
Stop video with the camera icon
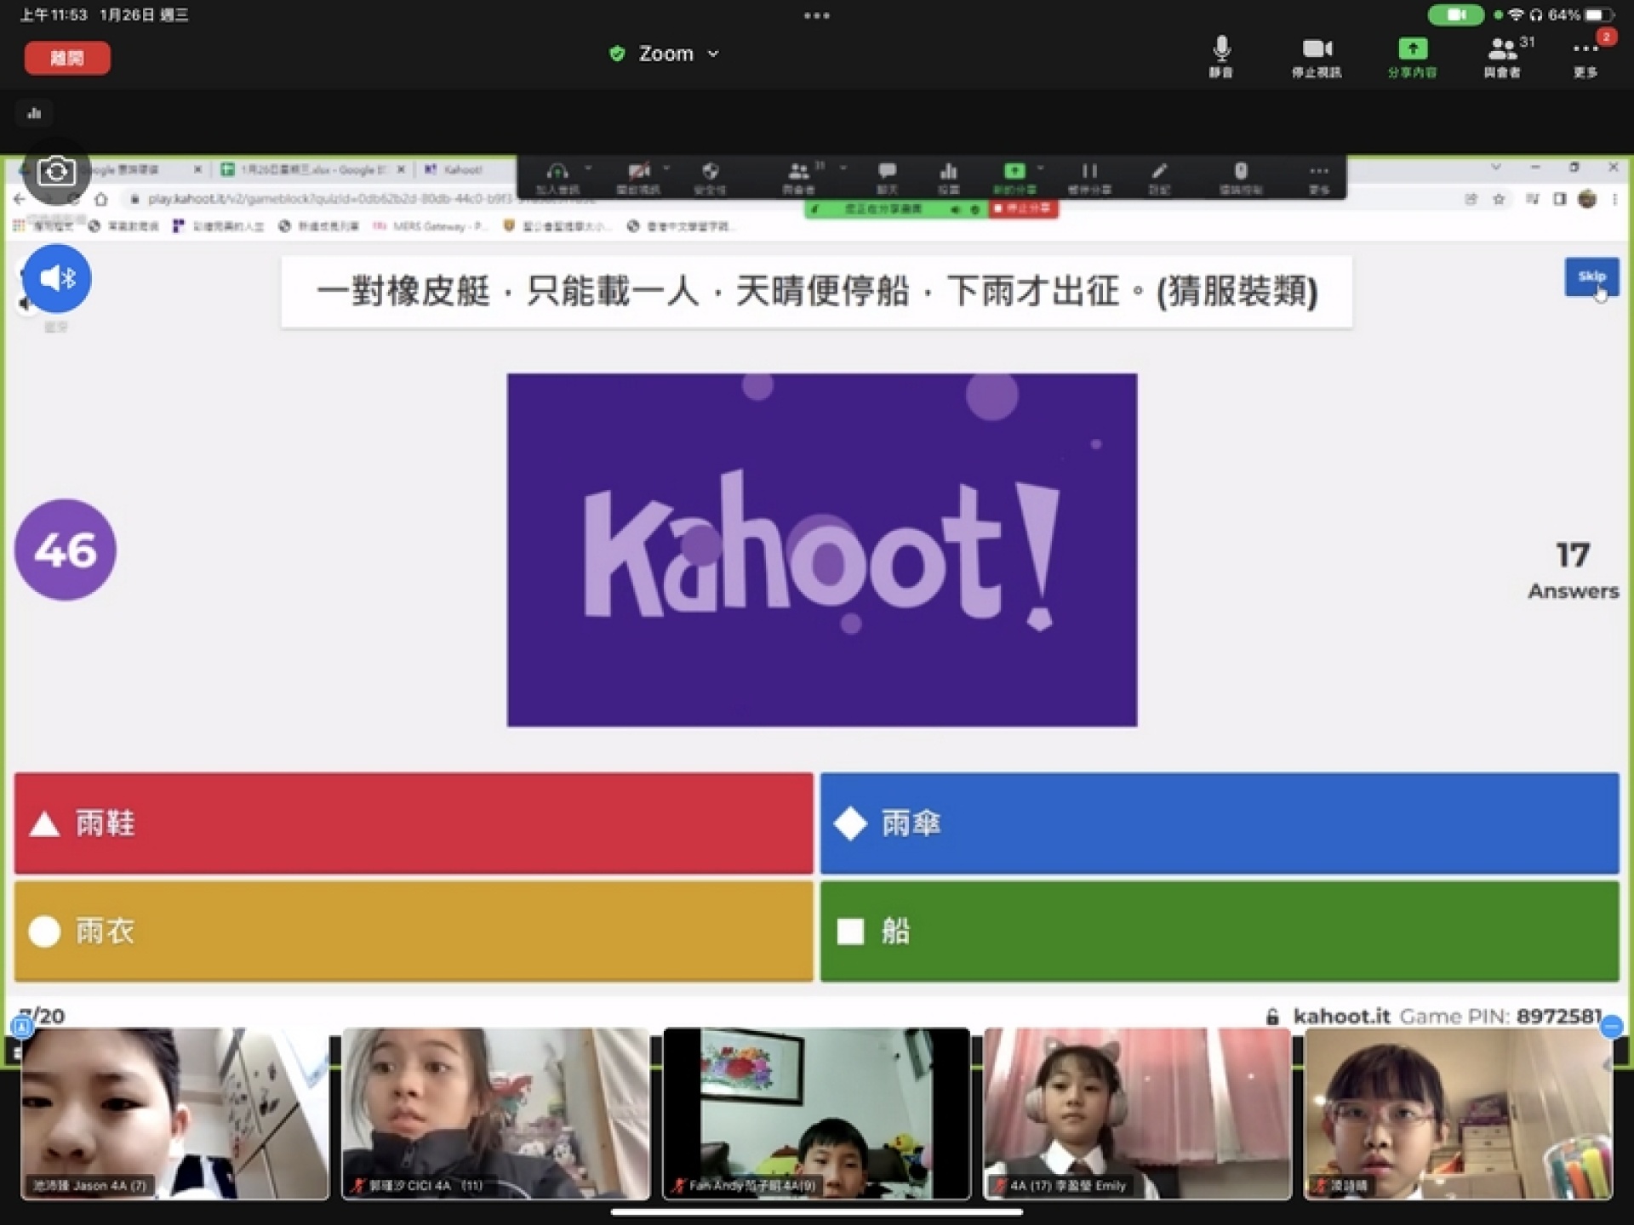click(x=1317, y=56)
